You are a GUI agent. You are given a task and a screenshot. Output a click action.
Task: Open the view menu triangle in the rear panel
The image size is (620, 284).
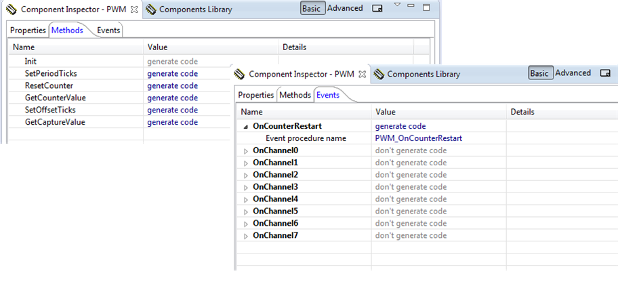[x=398, y=5]
